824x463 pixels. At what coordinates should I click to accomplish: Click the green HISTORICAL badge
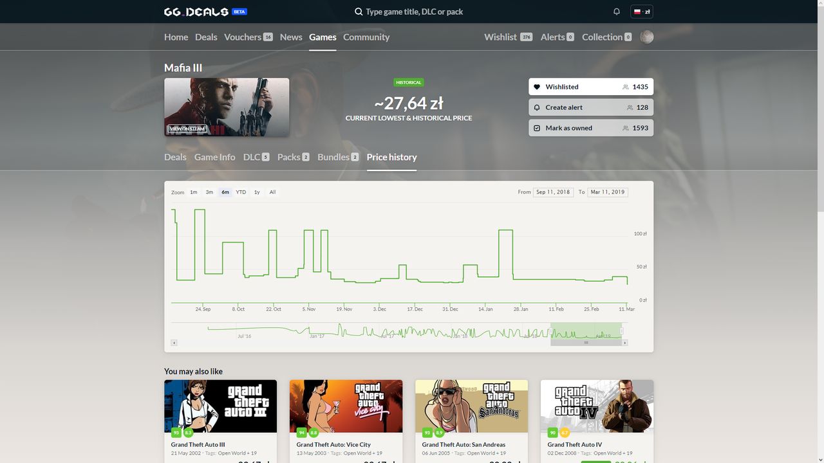[409, 82]
